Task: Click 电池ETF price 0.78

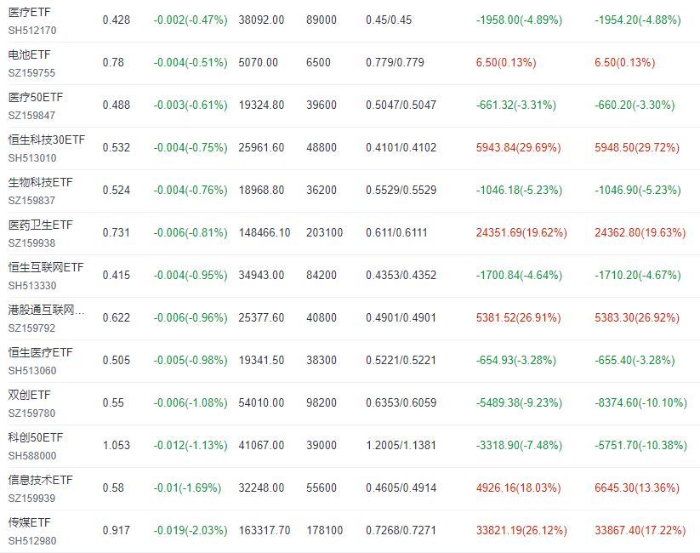Action: (113, 63)
